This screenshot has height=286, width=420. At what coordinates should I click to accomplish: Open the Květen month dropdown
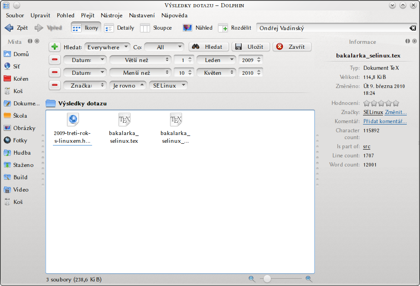coord(216,73)
